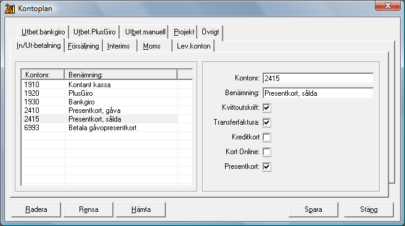Enable the Kort Online checkbox

pos(267,152)
